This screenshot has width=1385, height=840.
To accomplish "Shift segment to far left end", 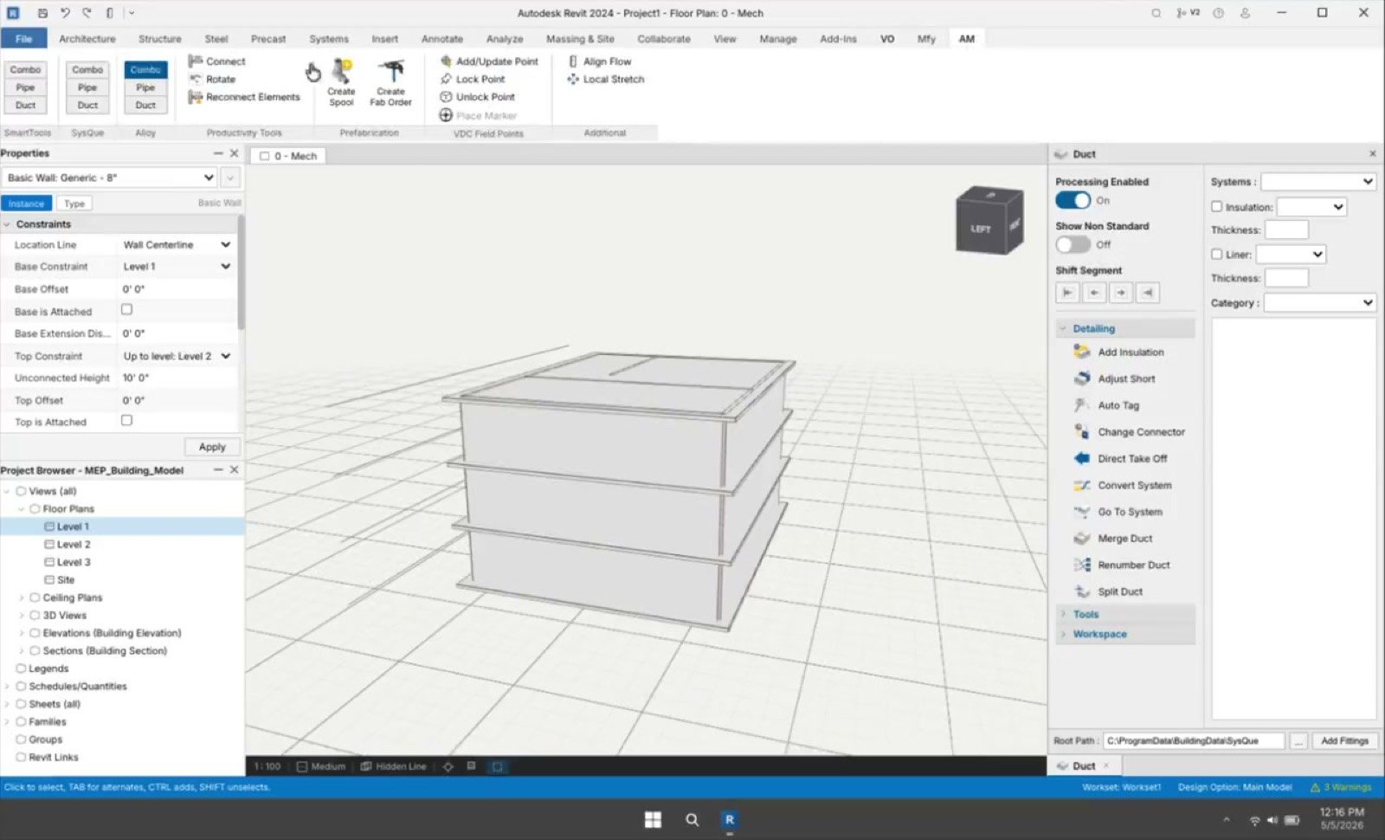I will click(x=1067, y=293).
